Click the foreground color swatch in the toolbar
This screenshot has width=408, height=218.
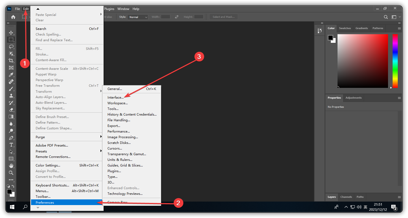click(x=9, y=192)
